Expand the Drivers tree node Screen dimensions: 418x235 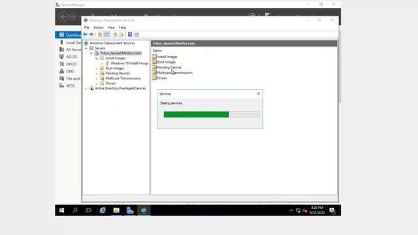(x=97, y=84)
